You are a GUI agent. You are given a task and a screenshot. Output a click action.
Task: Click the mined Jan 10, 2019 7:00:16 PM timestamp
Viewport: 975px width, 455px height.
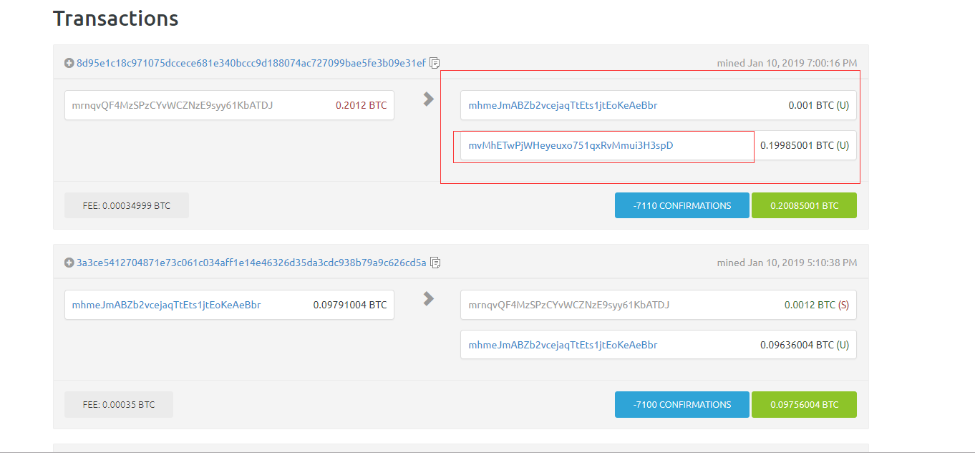[787, 63]
